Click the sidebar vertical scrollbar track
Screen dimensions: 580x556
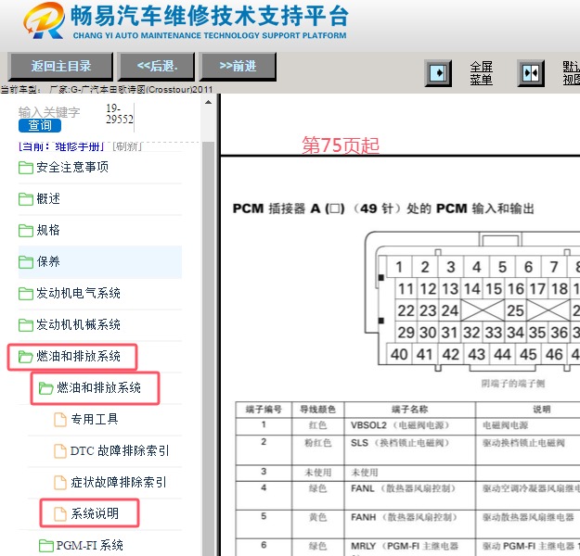[208, 347]
